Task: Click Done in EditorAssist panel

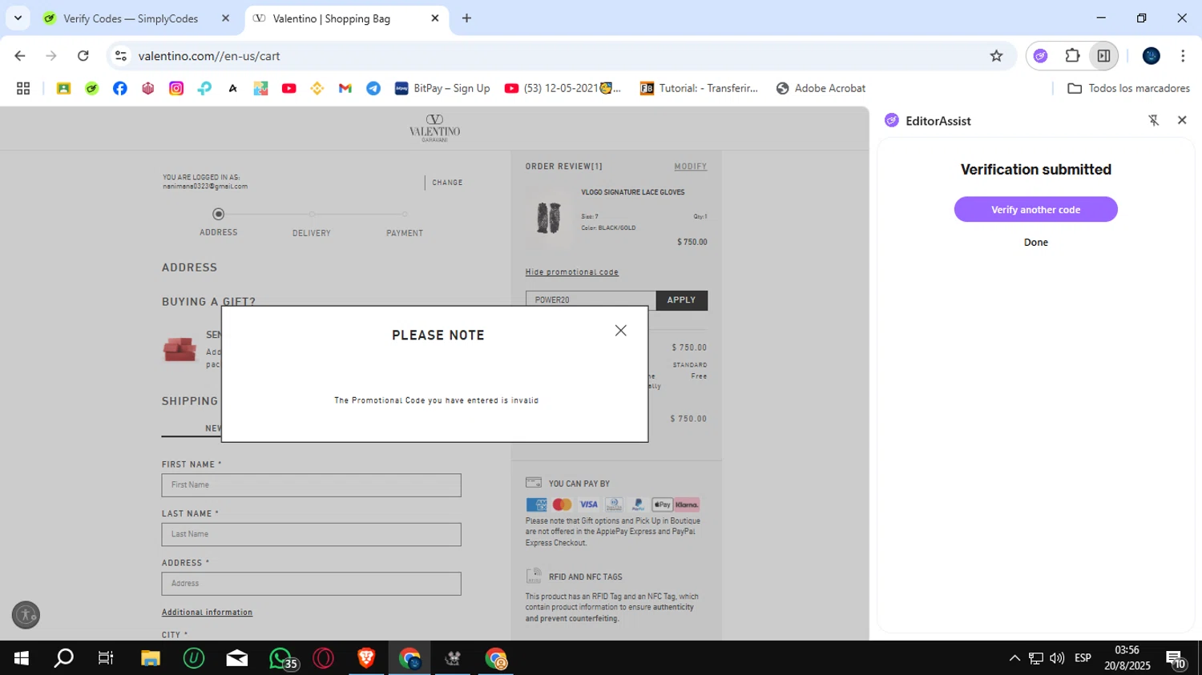Action: point(1035,243)
